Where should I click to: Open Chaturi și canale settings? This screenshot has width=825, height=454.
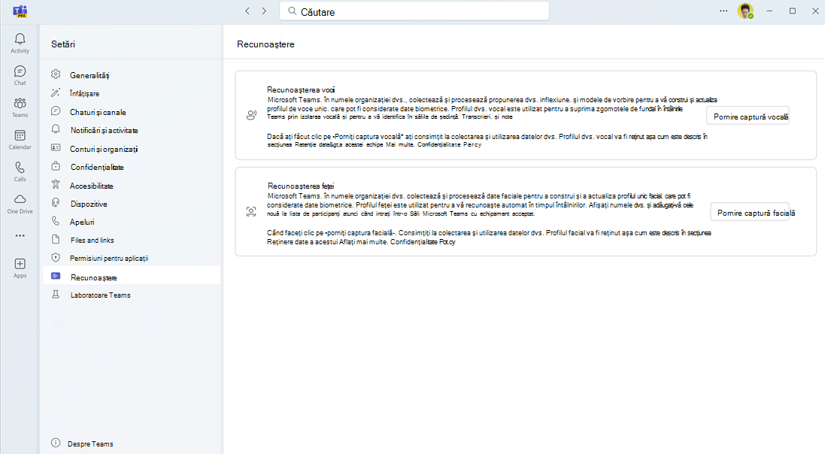132,112
